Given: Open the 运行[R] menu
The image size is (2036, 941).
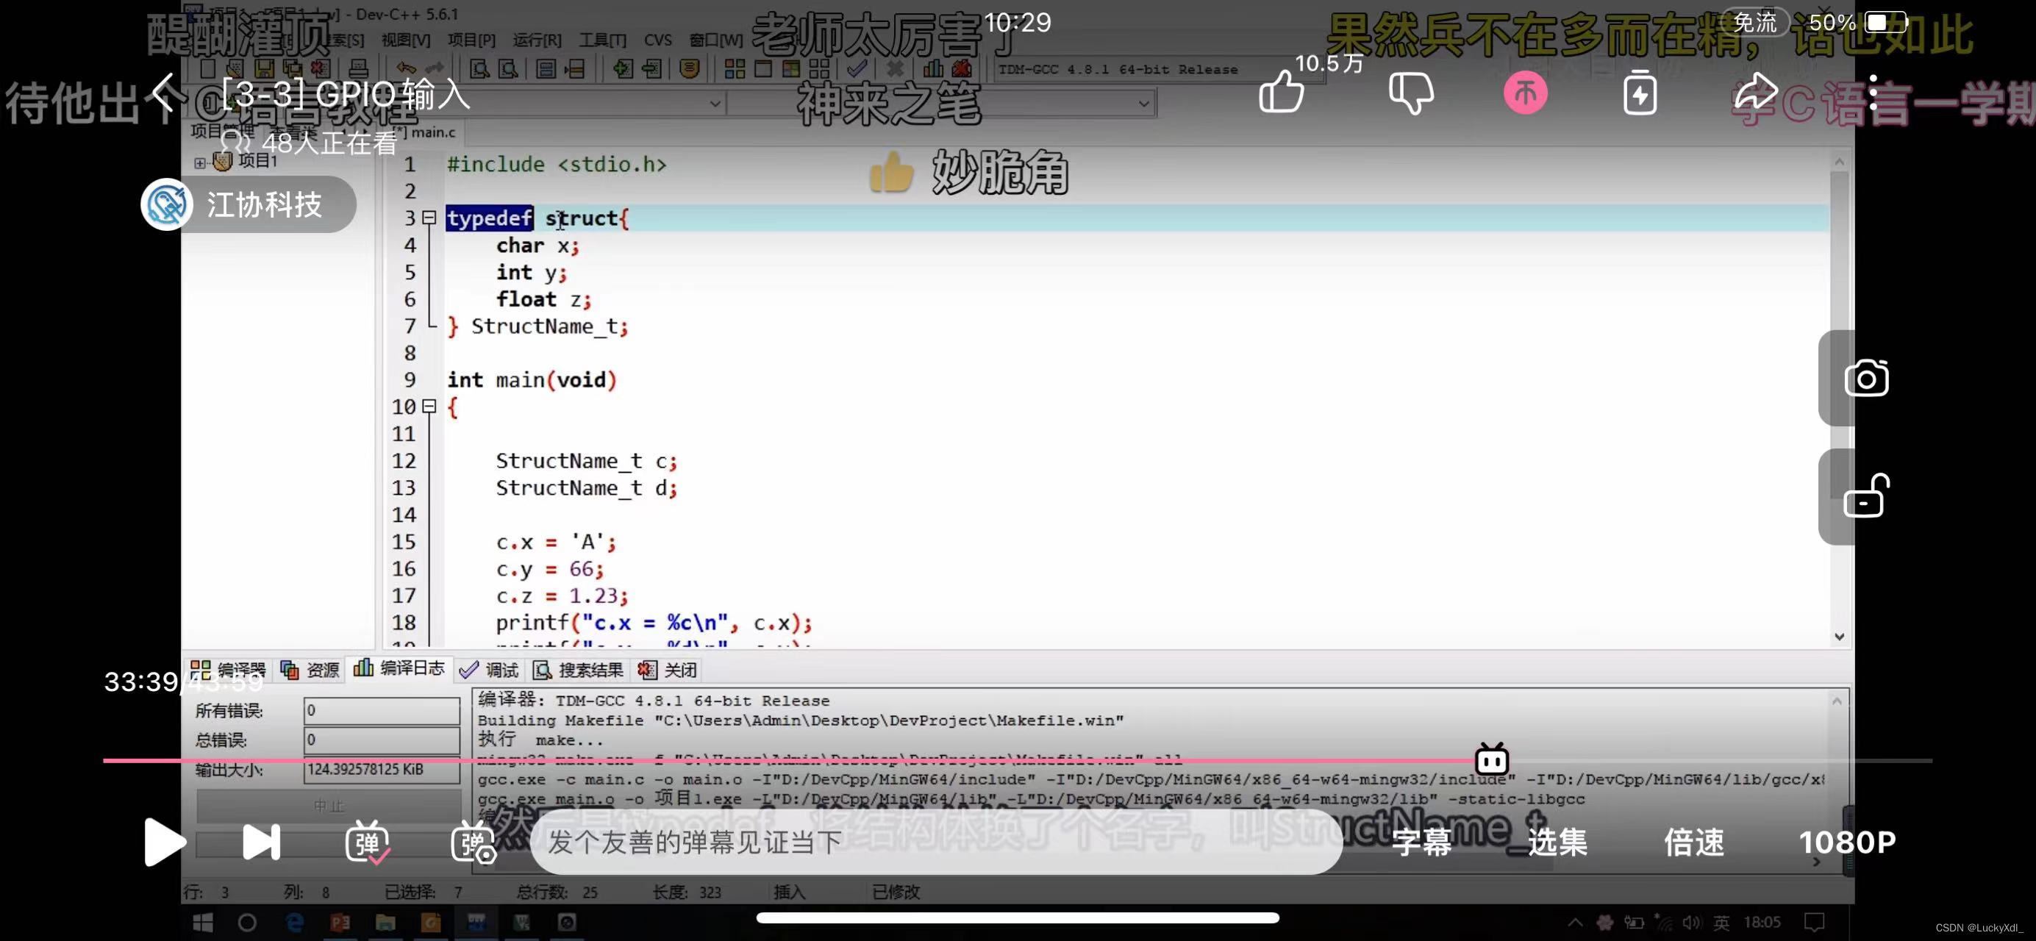Looking at the screenshot, I should 537,40.
